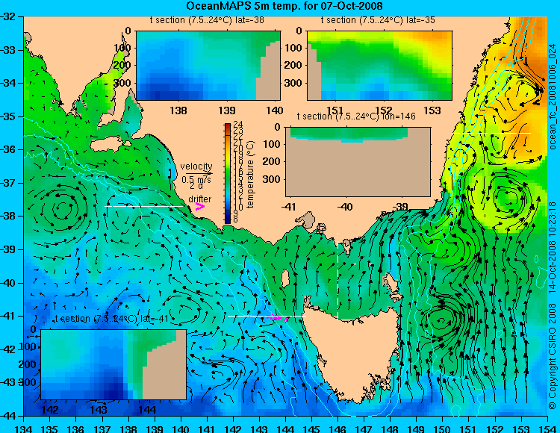
Task: Click tick label 138 under lat=-38 inset
Action: pos(178,110)
